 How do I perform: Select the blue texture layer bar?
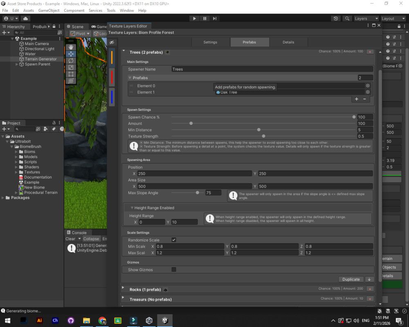(x=112, y=97)
